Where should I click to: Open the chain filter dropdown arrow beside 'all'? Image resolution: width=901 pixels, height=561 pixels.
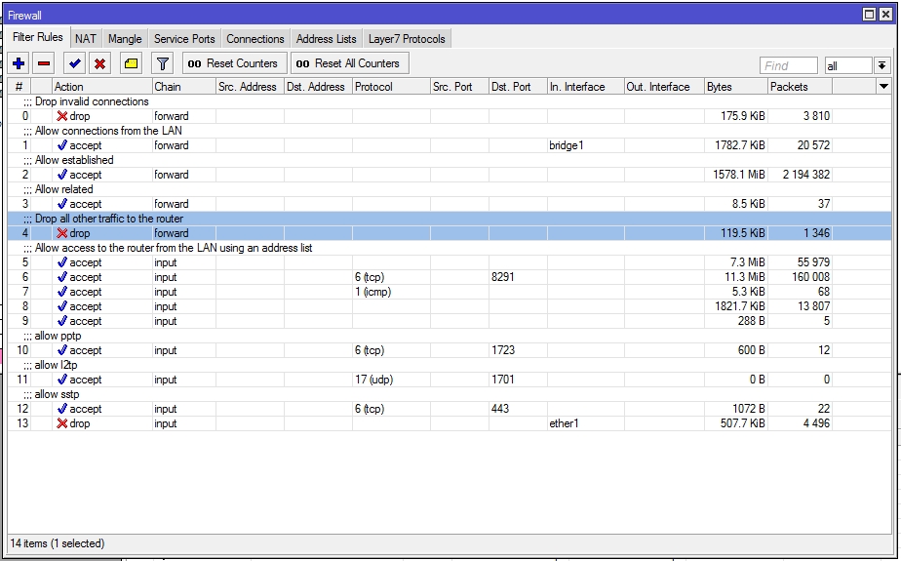[x=881, y=65]
